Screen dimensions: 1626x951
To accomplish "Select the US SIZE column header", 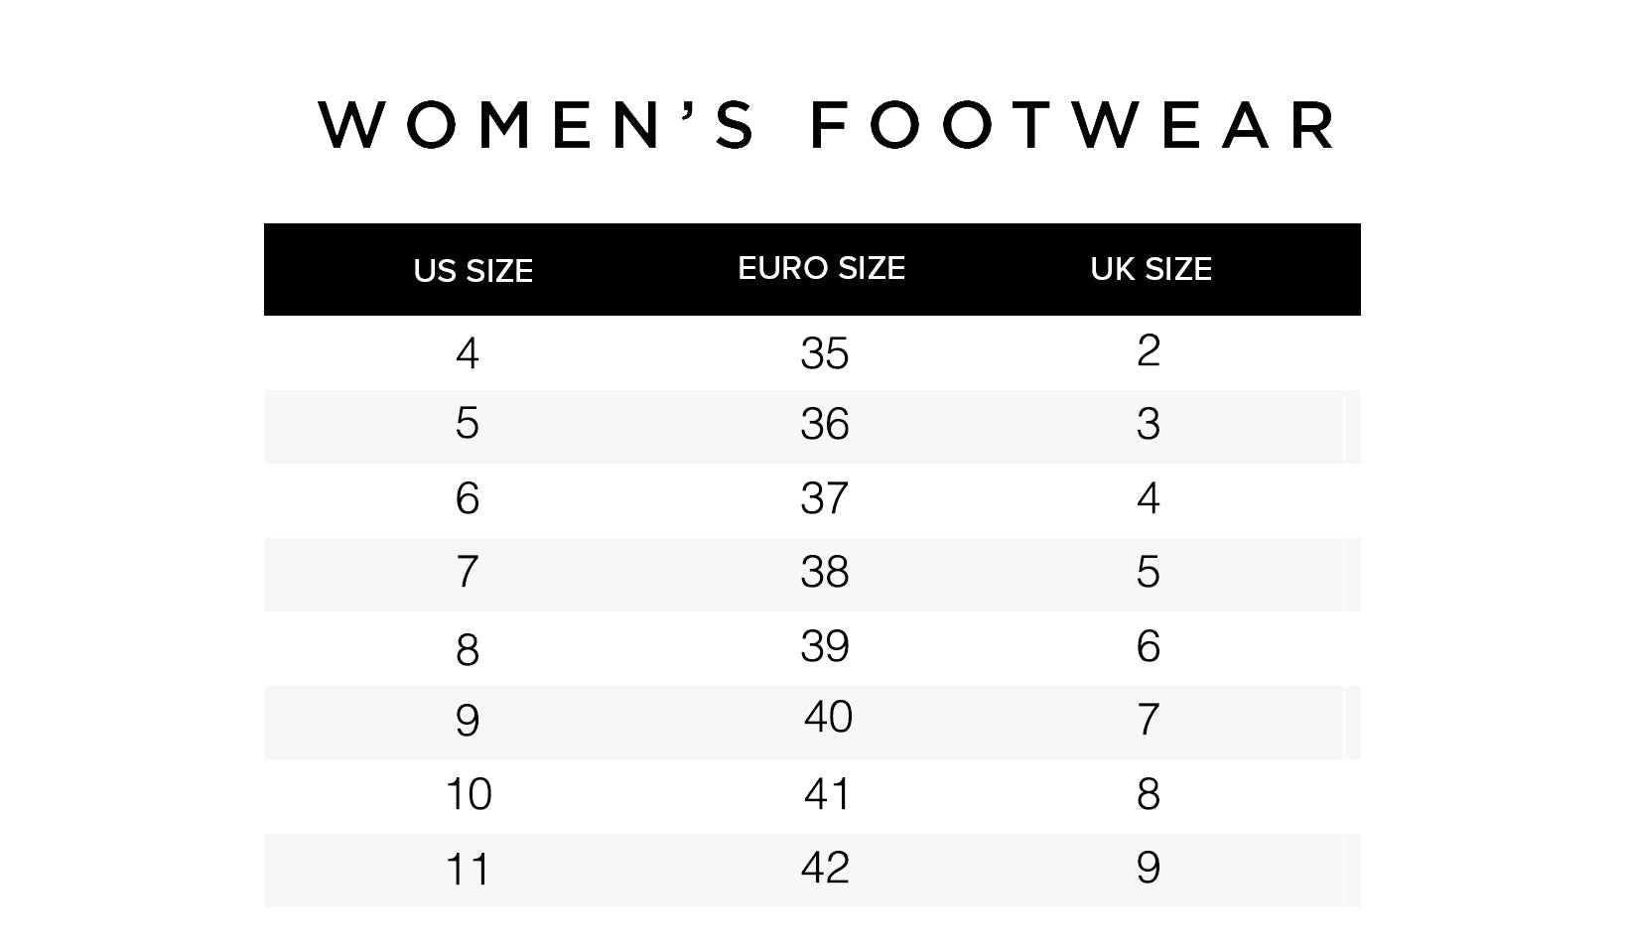I will pos(473,271).
